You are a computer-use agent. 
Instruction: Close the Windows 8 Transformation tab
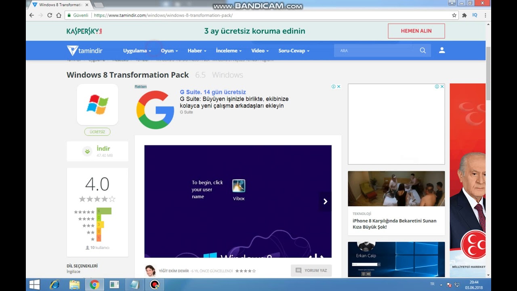tap(87, 5)
